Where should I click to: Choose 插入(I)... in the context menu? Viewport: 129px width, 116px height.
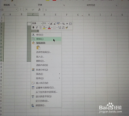click(x=46, y=57)
